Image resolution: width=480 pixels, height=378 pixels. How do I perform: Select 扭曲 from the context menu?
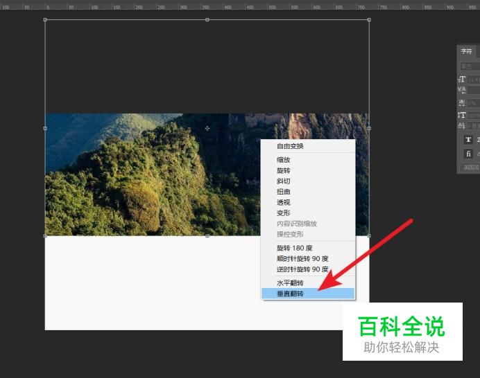308,192
